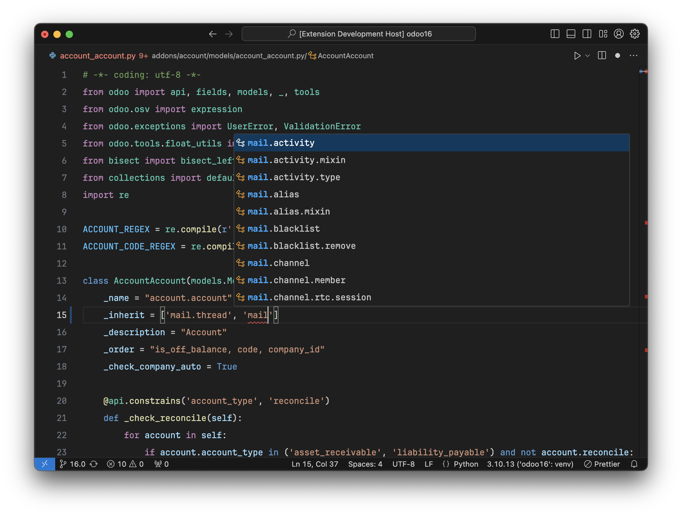This screenshot has width=682, height=516.
Task: Toggle the Secondary Side Bar visibility
Action: tap(587, 34)
